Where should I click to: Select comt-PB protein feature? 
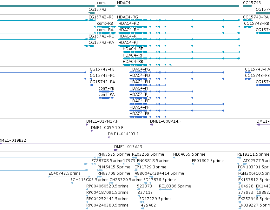click(x=106, y=91)
